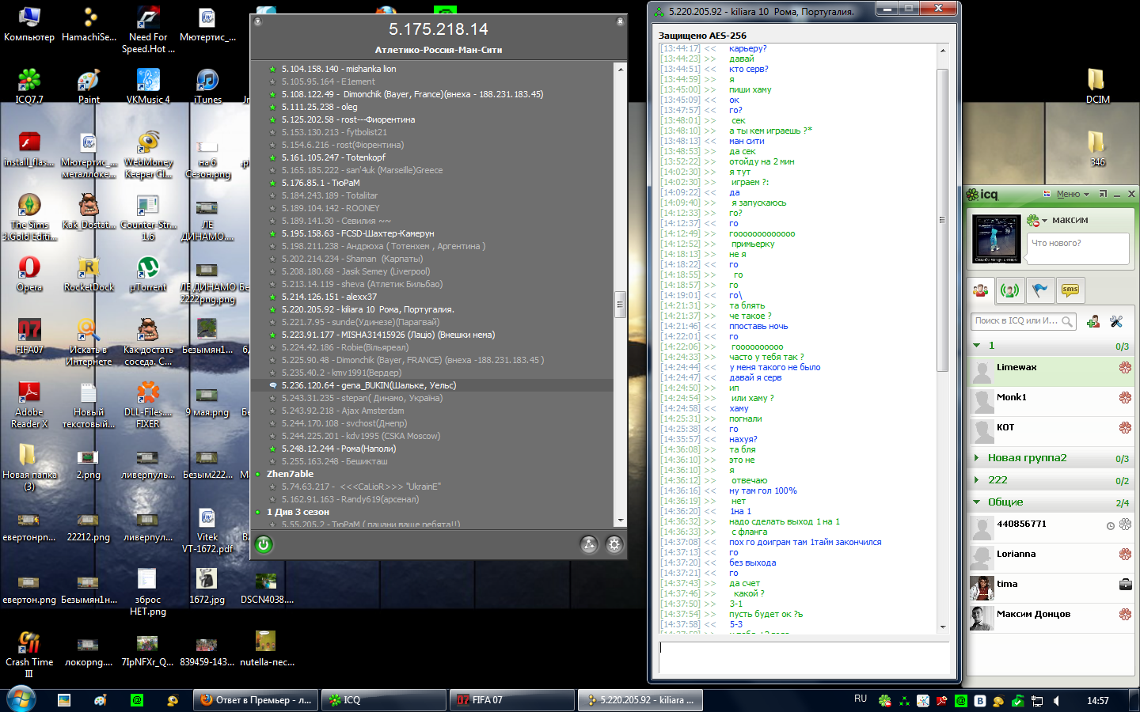Switch to ICQ SMS tab
Image resolution: width=1140 pixels, height=712 pixels.
[1070, 290]
